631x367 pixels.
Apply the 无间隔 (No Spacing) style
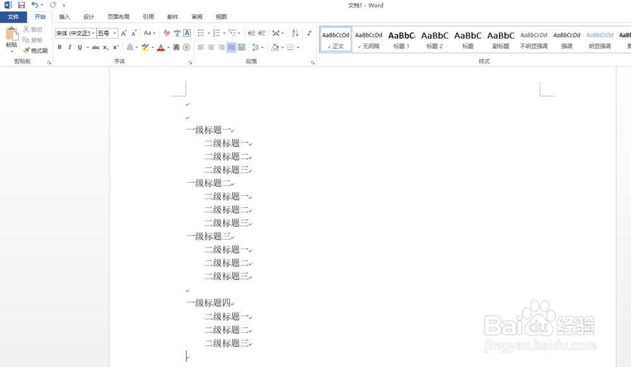369,40
